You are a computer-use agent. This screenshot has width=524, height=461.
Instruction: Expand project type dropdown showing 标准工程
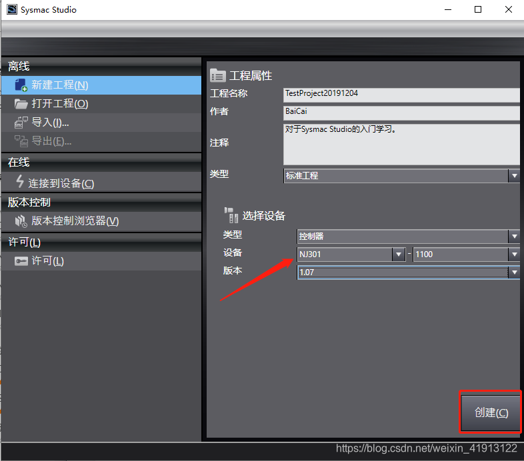coord(402,176)
